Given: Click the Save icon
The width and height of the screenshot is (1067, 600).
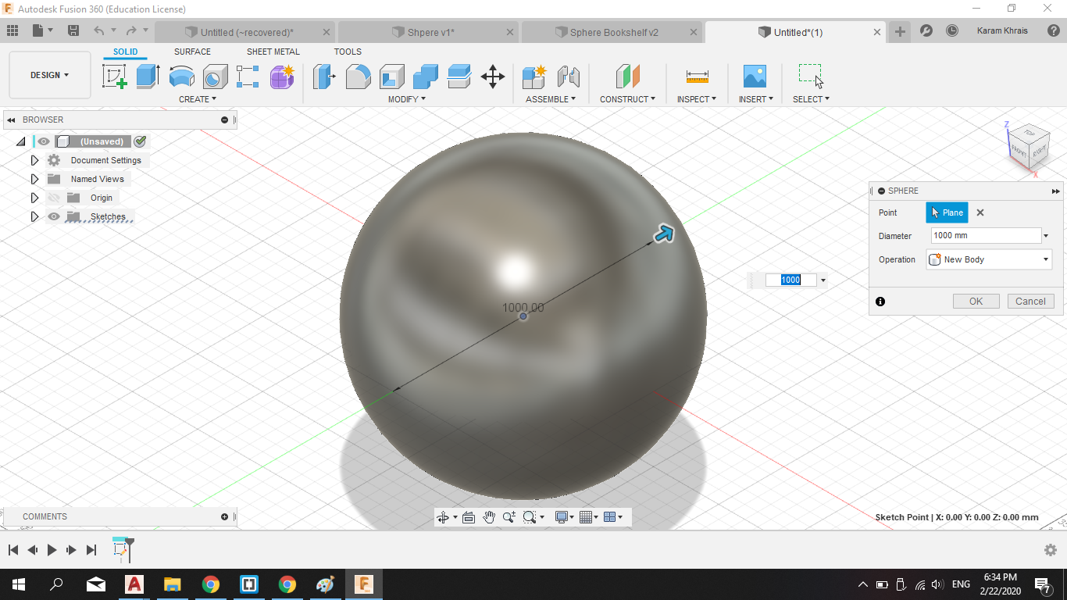Looking at the screenshot, I should 73,30.
